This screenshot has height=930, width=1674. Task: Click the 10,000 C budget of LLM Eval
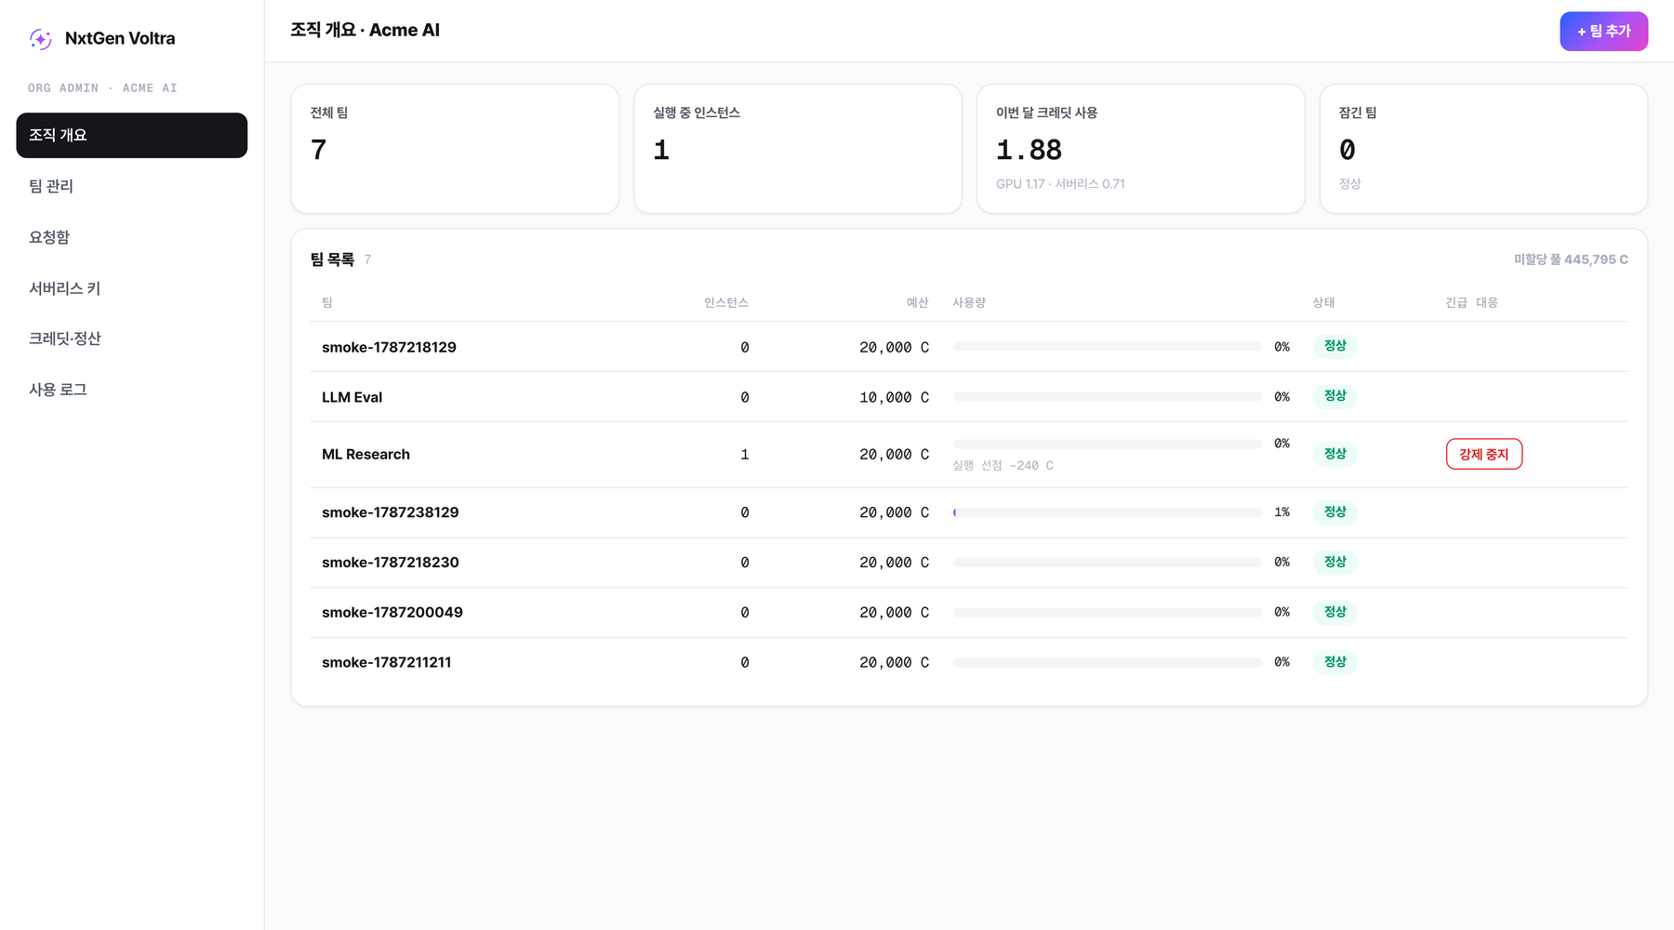[x=894, y=397]
